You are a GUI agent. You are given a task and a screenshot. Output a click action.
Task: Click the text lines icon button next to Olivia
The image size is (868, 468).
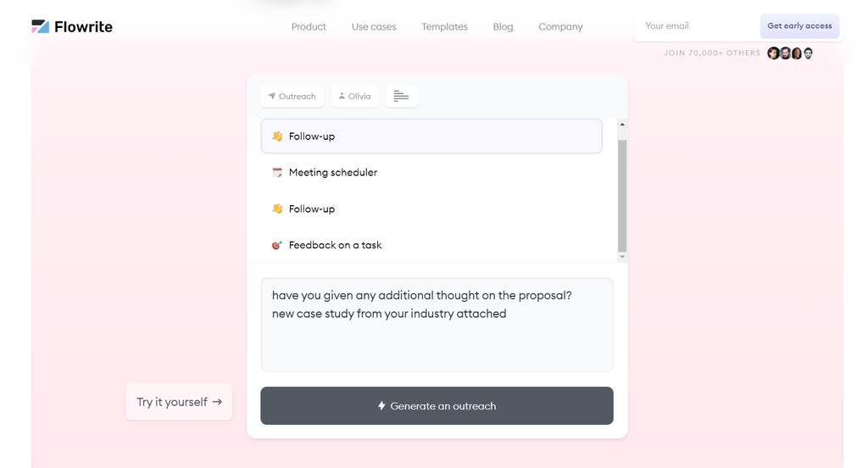pyautogui.click(x=402, y=97)
